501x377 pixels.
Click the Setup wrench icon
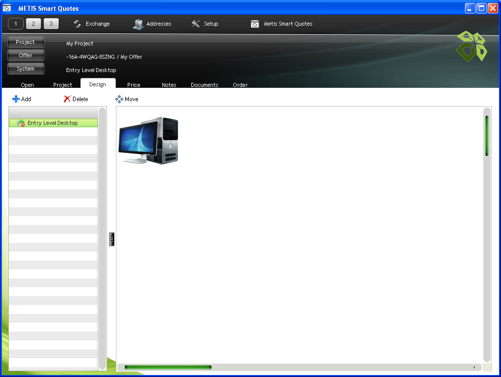coord(196,24)
